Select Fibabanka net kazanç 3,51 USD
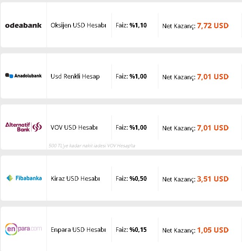This screenshot has height=251, width=242. (x=195, y=179)
